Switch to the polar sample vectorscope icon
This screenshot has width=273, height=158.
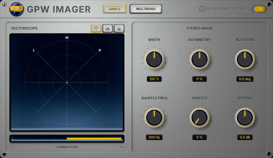point(108,29)
